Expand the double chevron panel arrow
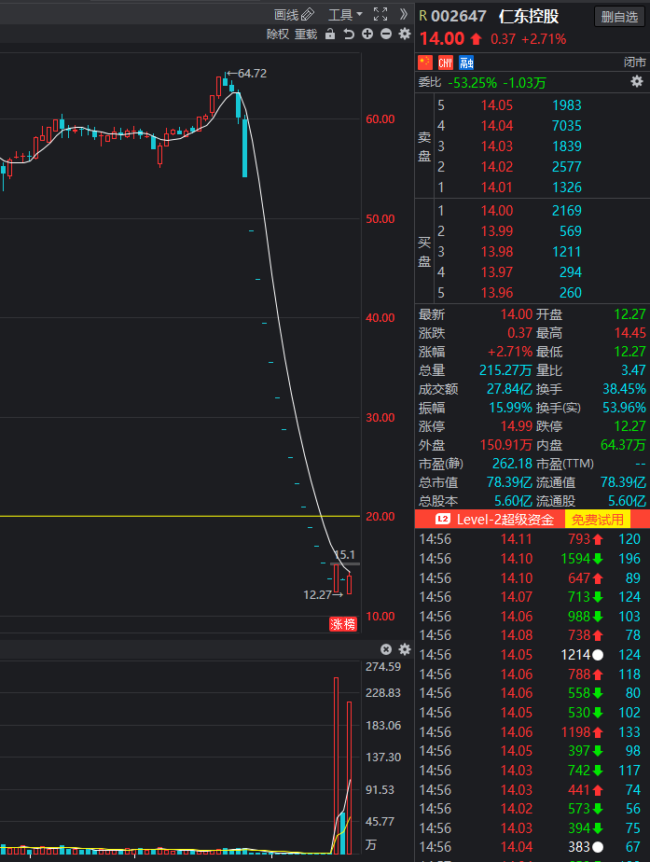This screenshot has width=650, height=862. coord(404,14)
